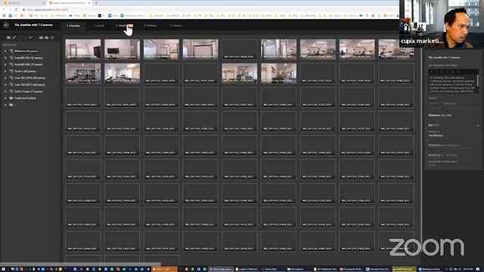Expand the Theta V (84 panos) section
Screen dimensions: 484x272
(5, 71)
